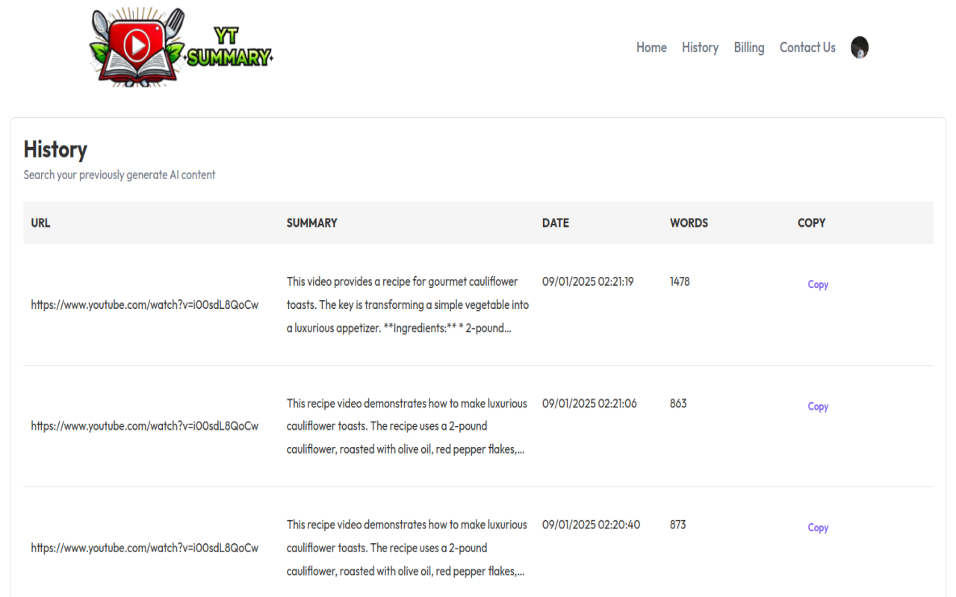
Task: Click 'Search your previously generate AI content' subtitle
Action: [119, 175]
